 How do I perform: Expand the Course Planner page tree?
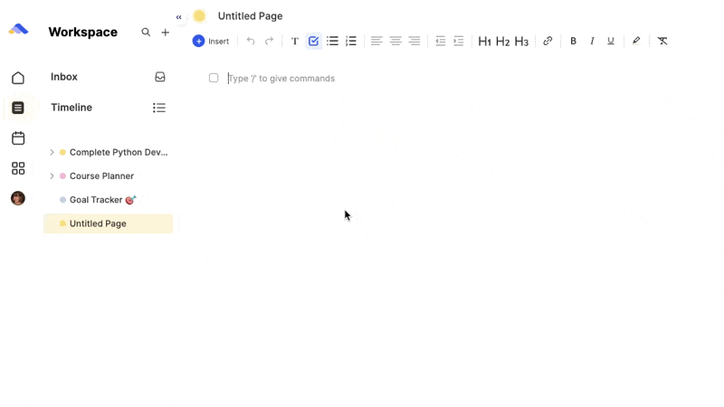[52, 176]
